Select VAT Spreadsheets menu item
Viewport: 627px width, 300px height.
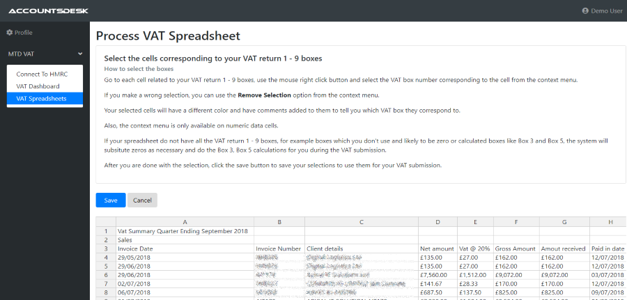(x=42, y=99)
